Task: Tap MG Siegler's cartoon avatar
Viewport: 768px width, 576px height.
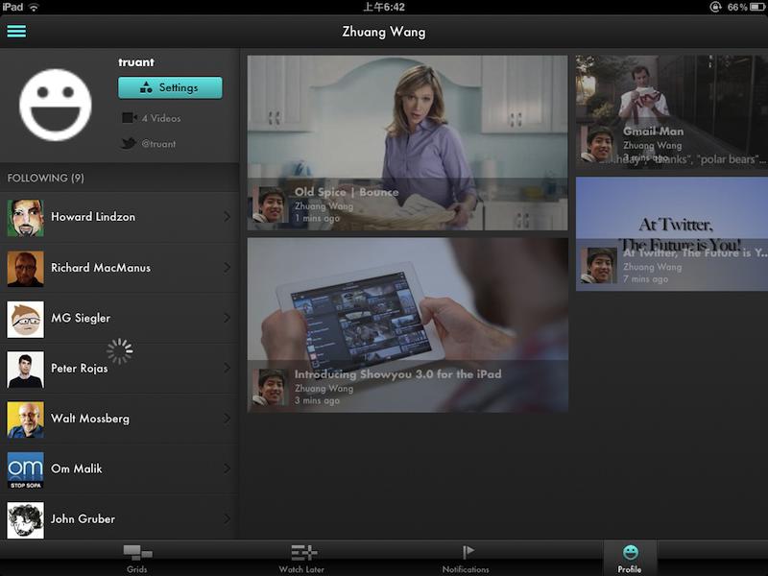Action: pos(26,319)
